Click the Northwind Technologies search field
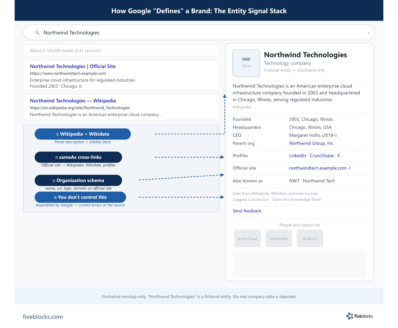This screenshot has height=328, width=398. [x=199, y=33]
